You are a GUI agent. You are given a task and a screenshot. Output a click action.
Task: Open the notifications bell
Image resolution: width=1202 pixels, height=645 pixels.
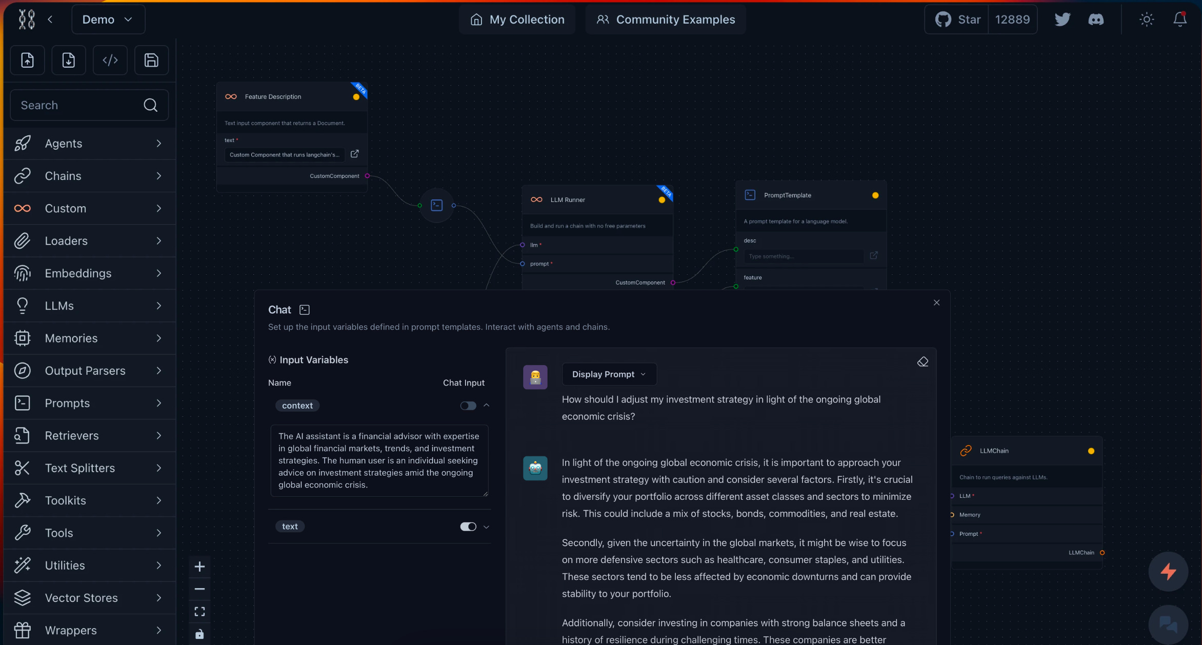[1180, 19]
